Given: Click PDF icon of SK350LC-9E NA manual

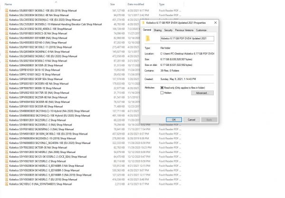Looking at the screenshot, I should pos(7,15).
